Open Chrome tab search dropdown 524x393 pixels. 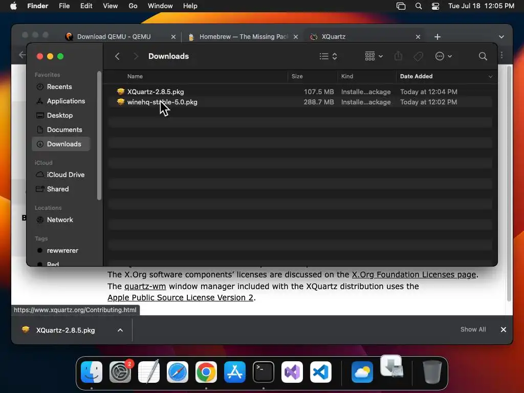point(501,37)
